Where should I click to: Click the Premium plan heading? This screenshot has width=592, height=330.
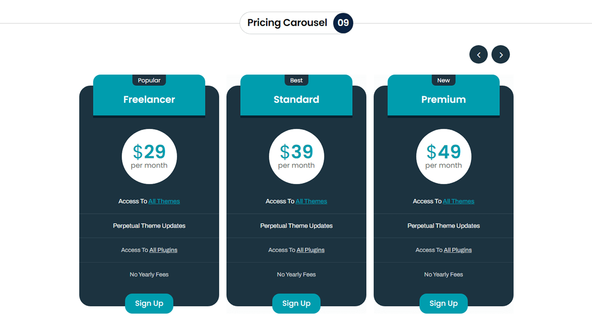tap(444, 99)
